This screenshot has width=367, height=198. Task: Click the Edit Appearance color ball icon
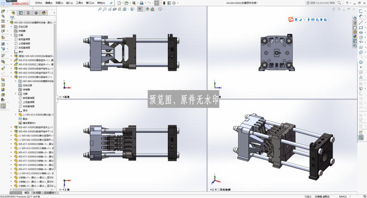147,9
